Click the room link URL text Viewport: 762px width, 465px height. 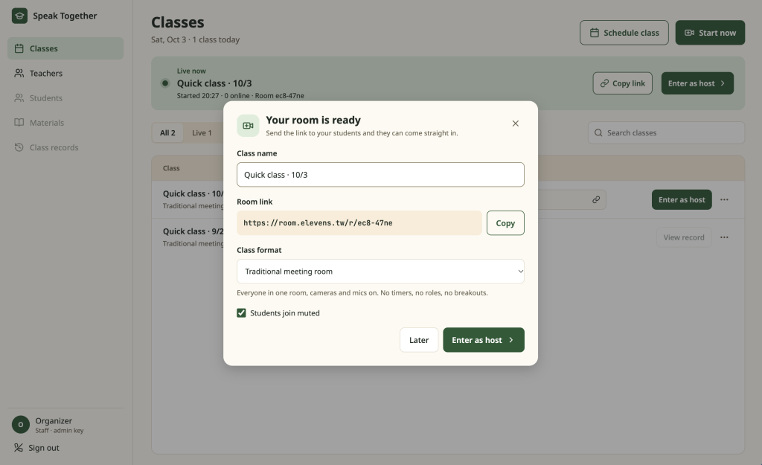318,223
